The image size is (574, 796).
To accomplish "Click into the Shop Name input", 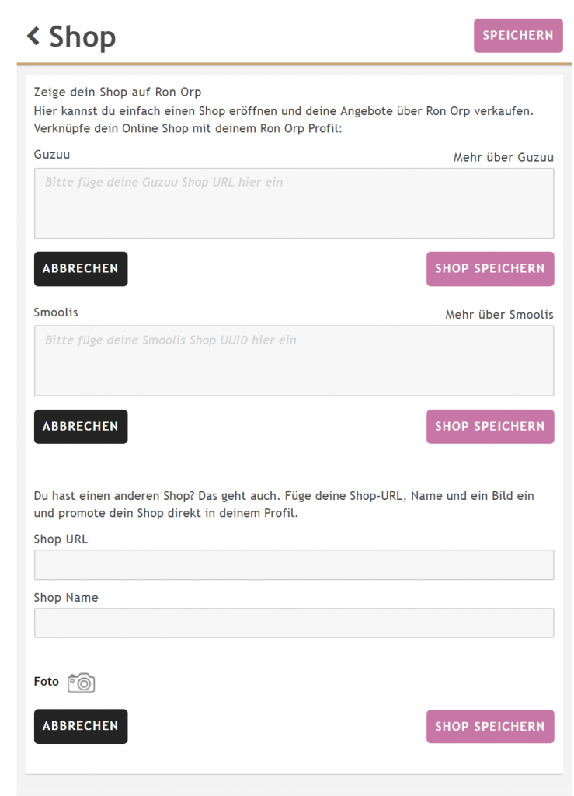I will (x=294, y=623).
